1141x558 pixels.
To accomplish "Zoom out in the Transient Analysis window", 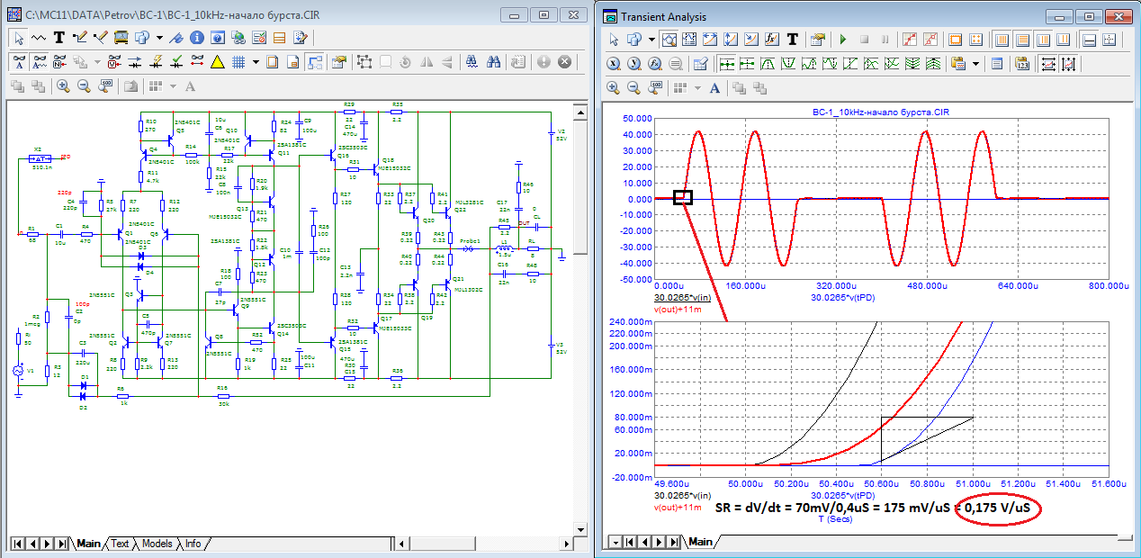I will pyautogui.click(x=633, y=88).
